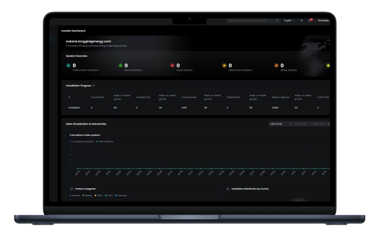This screenshot has width=378, height=239.
Task: Click the yellow External issue systems icon
Action: coord(224,65)
